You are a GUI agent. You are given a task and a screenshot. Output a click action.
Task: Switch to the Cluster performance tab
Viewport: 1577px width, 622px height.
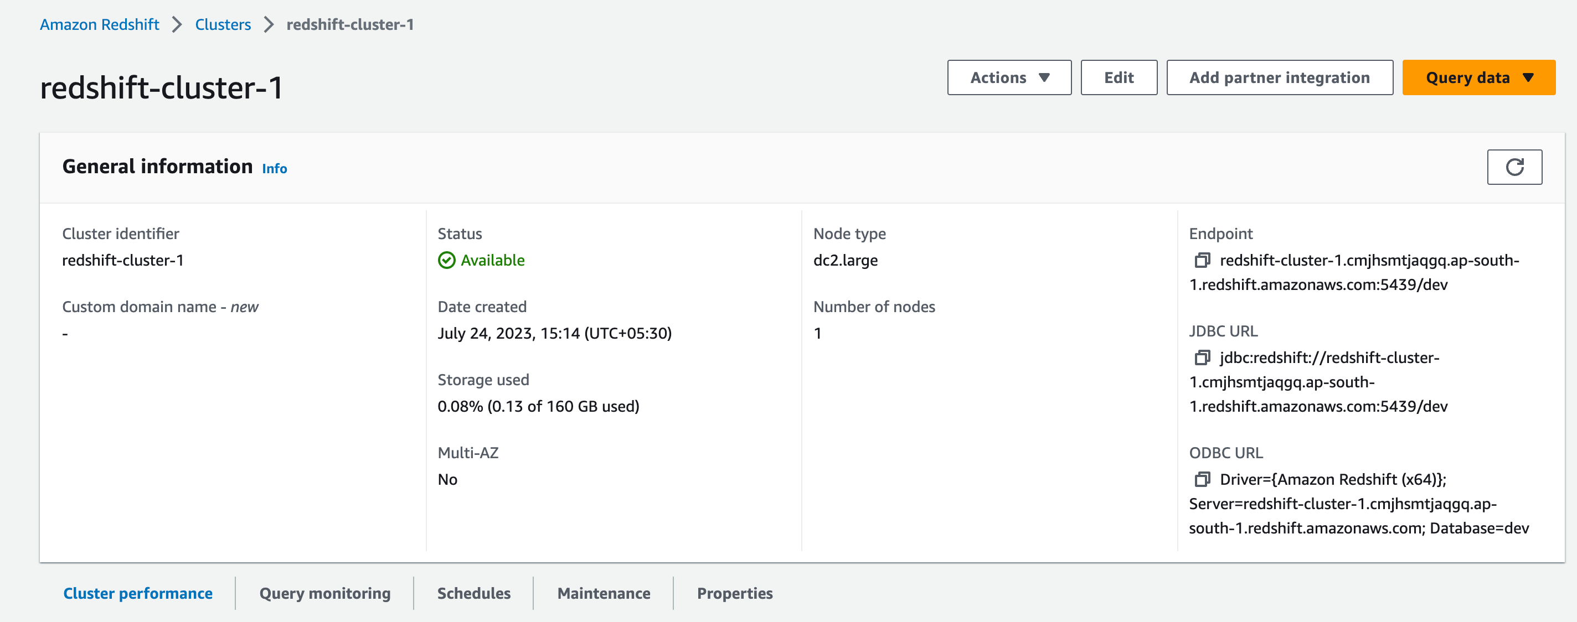(138, 593)
